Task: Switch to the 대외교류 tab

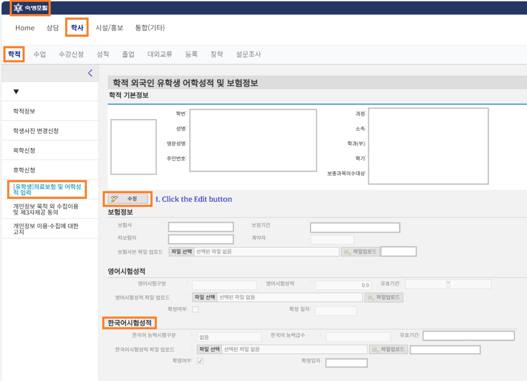Action: 160,54
